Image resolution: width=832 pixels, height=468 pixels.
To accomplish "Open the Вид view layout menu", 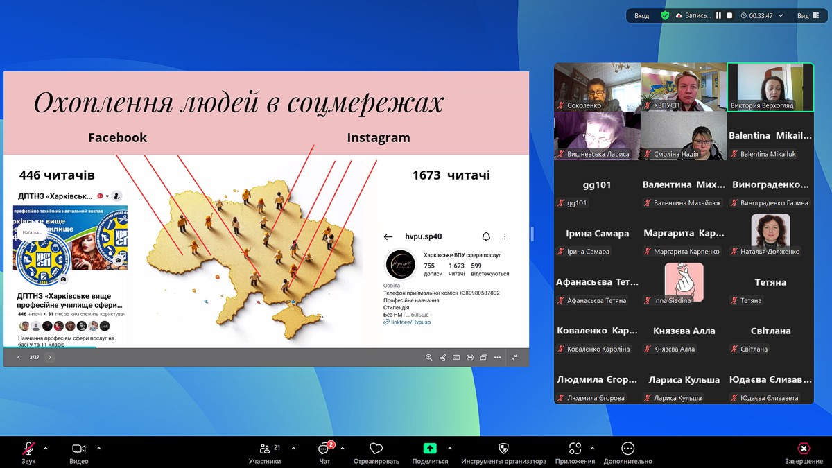I will [807, 15].
